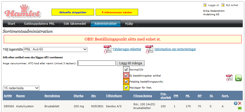The width and height of the screenshot is (245, 112).
Task: Click green round icon in Acetylcystein row
Action: 239,108
